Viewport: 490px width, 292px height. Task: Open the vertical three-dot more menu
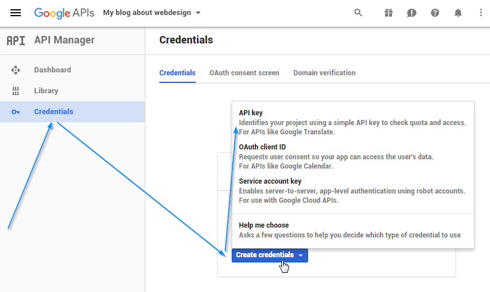tap(481, 13)
